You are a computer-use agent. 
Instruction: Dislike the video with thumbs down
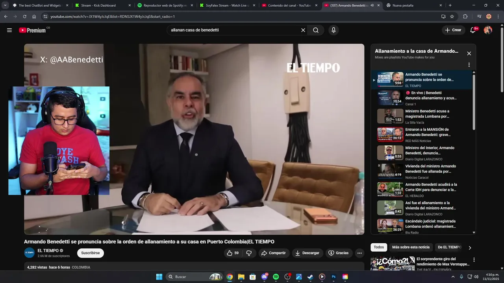(x=249, y=253)
